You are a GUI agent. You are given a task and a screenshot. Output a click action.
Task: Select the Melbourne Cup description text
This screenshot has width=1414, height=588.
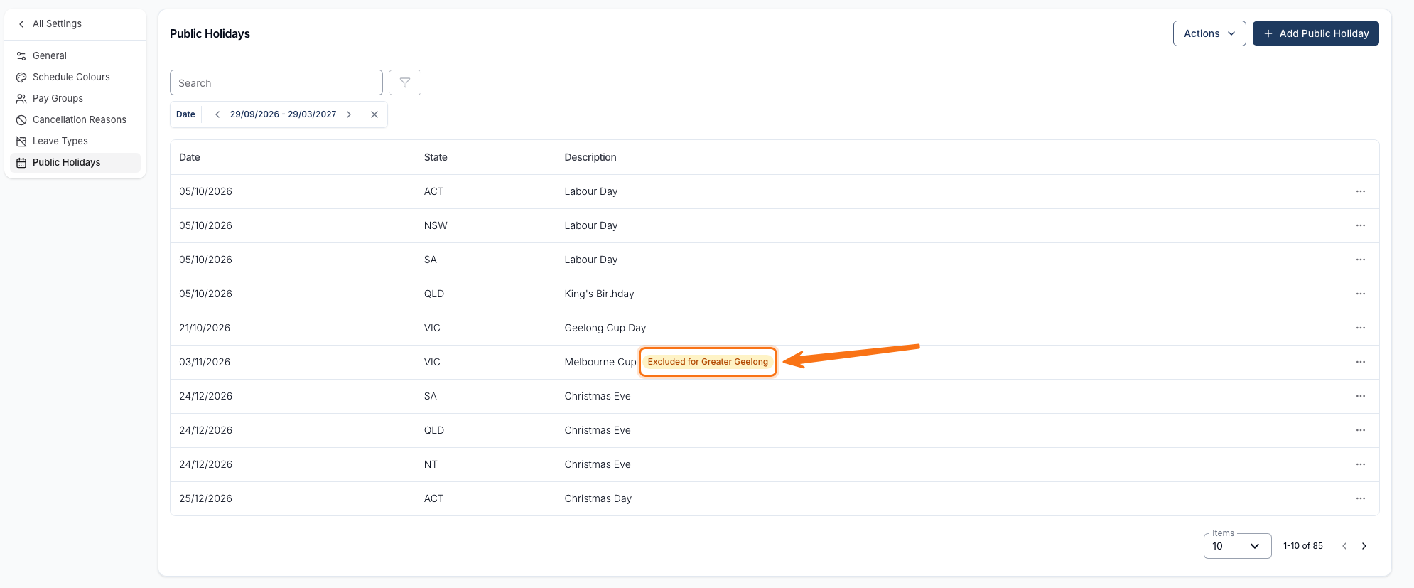coord(600,362)
